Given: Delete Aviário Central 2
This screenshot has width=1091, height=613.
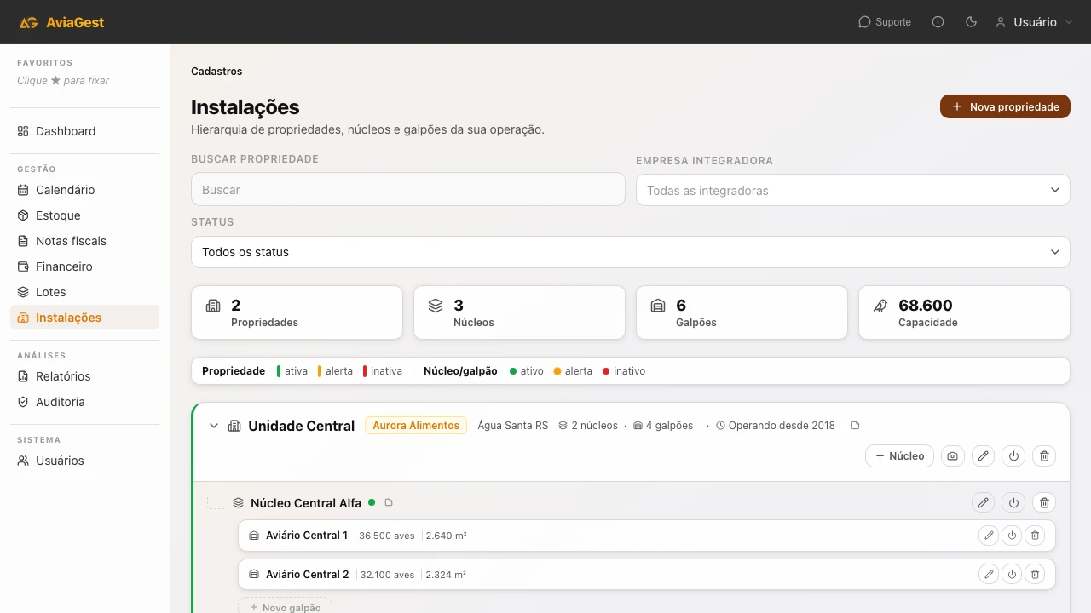Looking at the screenshot, I should (x=1035, y=575).
